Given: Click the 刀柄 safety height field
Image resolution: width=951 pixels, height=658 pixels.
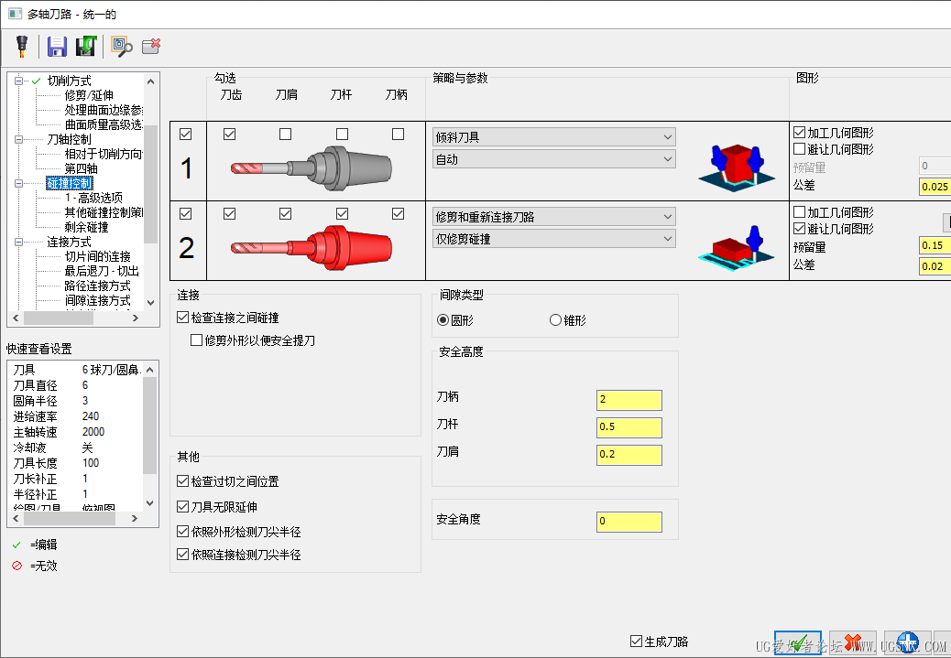Looking at the screenshot, I should (629, 400).
